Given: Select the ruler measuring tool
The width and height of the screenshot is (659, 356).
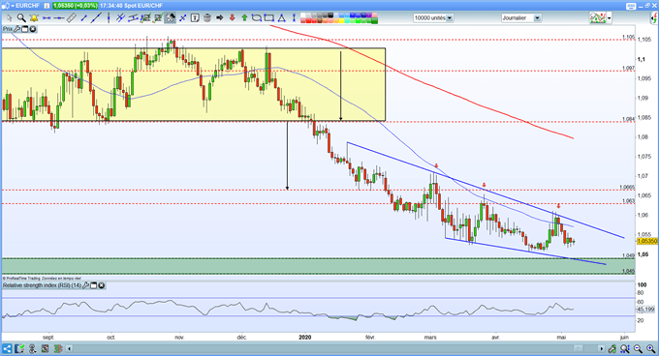Looking at the screenshot, I should click(72, 18).
